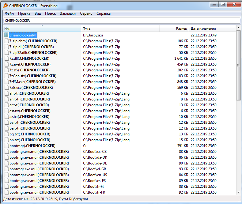Open the Справка menu
242x204 pixels.
pyautogui.click(x=104, y=13)
